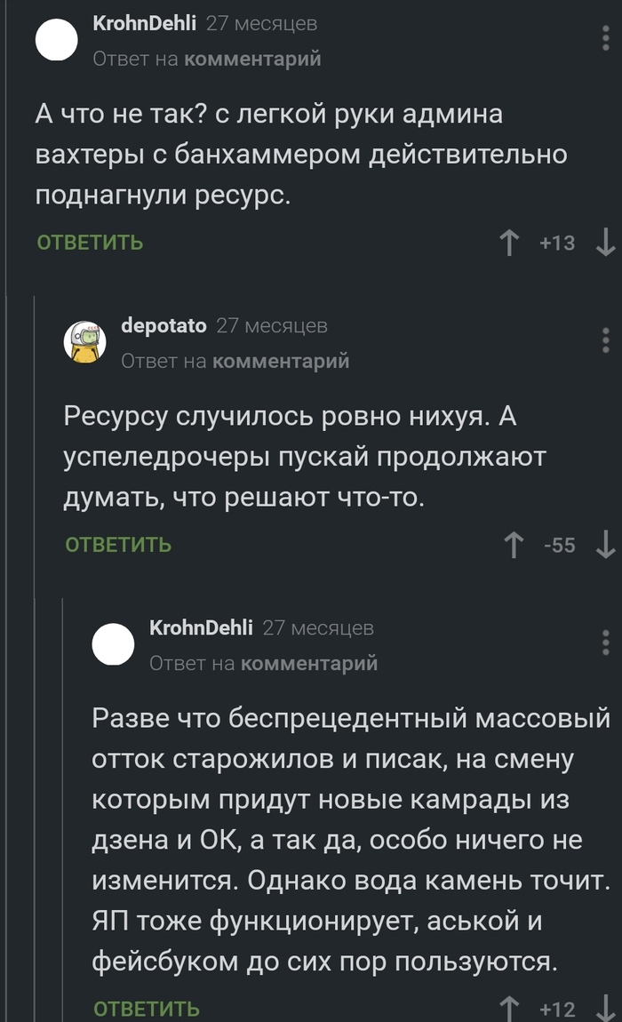Upvote the bottom comment rated +12
622x1022 pixels.
[x=510, y=1009]
